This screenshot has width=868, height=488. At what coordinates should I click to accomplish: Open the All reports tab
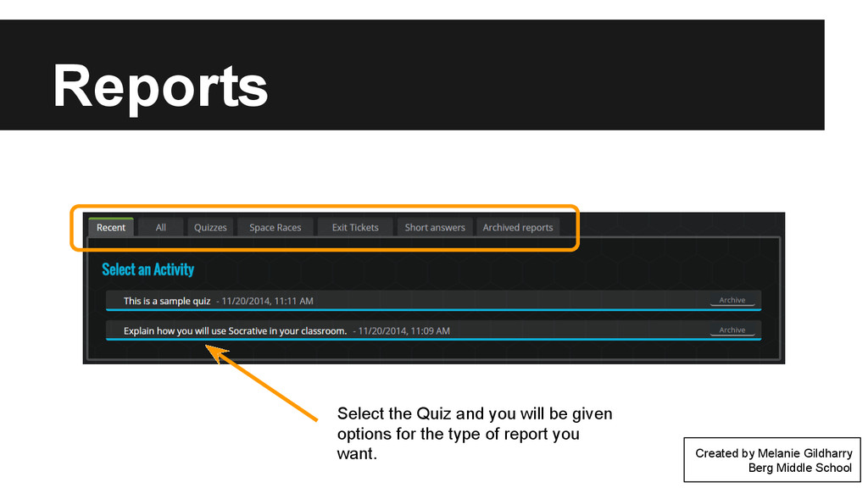click(160, 227)
